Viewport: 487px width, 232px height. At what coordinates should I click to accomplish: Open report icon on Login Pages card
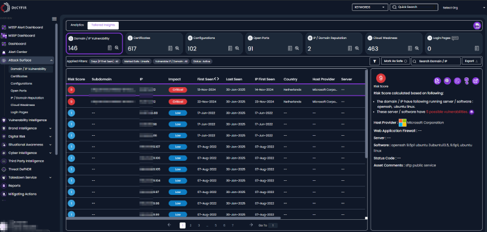(x=477, y=48)
